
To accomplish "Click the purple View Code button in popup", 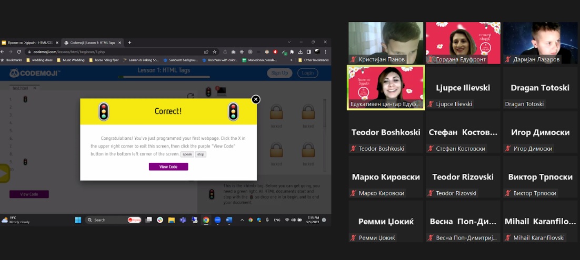I will 168,167.
